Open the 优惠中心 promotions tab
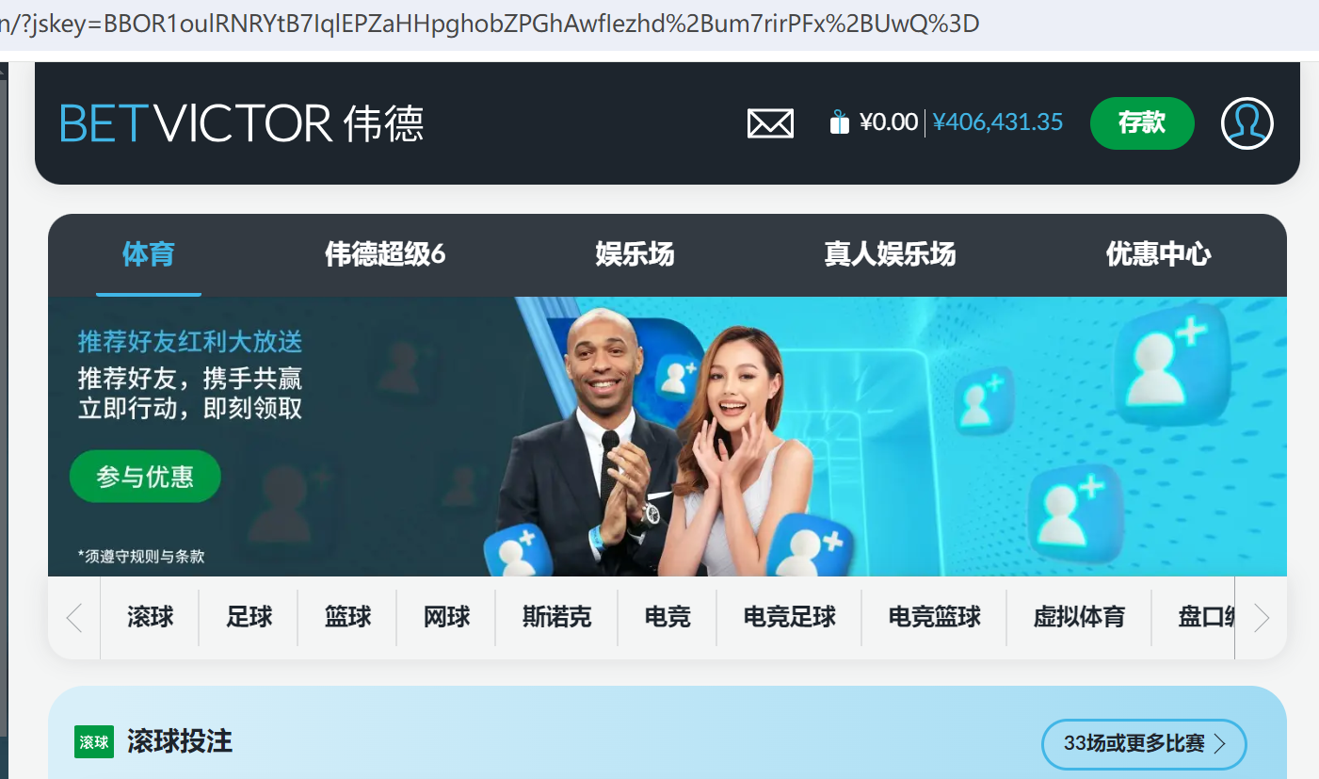Image resolution: width=1319 pixels, height=779 pixels. coord(1158,254)
